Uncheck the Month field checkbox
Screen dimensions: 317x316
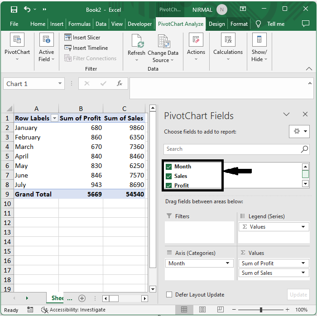[x=168, y=167]
